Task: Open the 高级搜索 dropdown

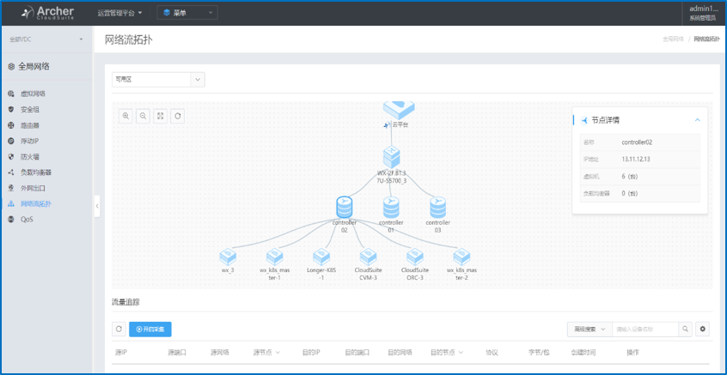Action: tap(590, 329)
